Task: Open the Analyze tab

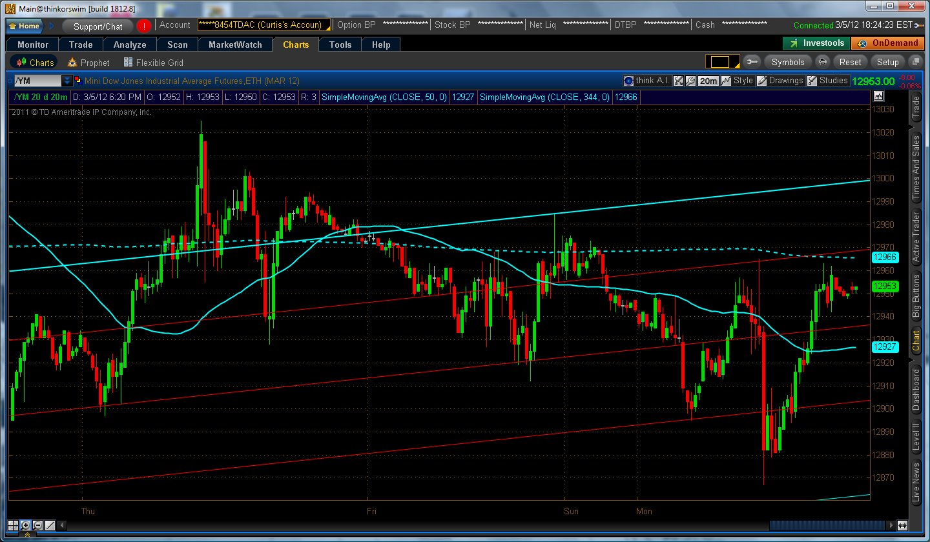Action: [130, 45]
